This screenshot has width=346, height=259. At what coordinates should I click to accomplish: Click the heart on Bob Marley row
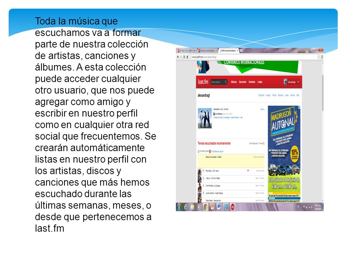[x=248, y=171]
